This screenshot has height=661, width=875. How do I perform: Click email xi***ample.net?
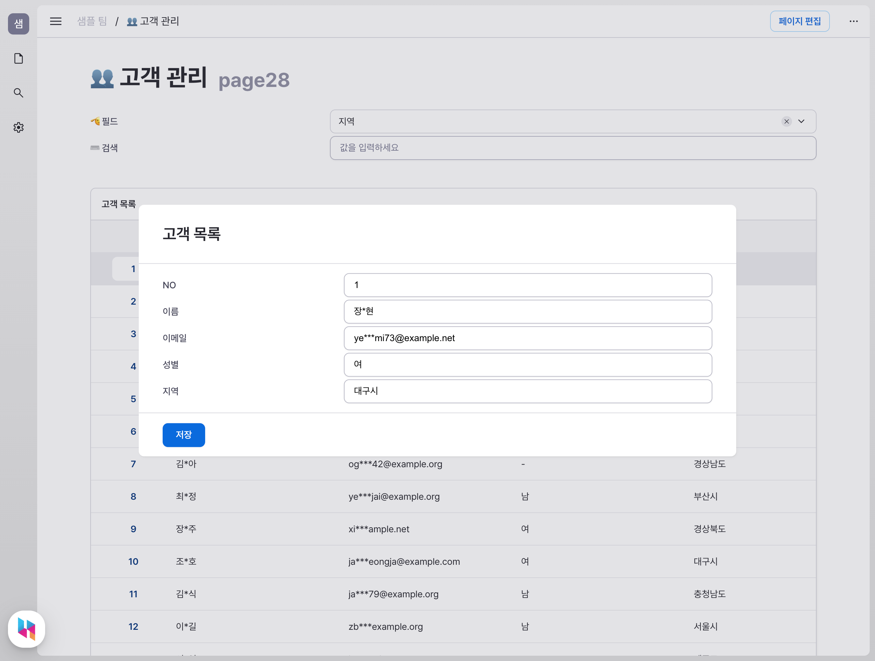378,529
